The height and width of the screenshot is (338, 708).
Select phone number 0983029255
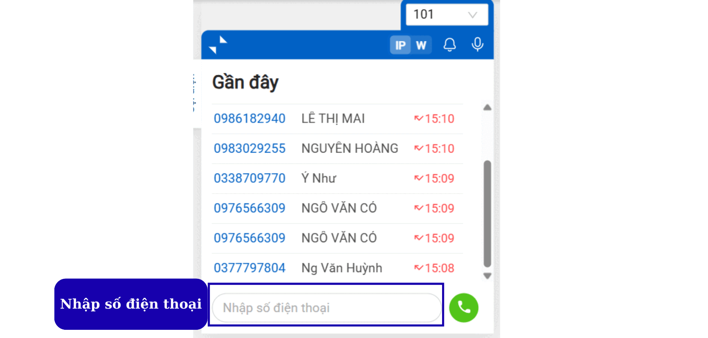coord(249,148)
